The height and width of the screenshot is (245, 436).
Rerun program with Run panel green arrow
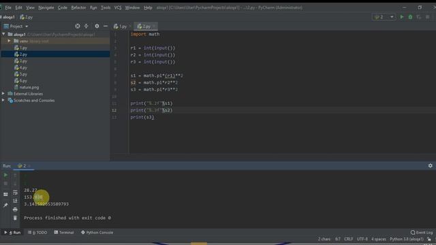[x=5, y=175]
